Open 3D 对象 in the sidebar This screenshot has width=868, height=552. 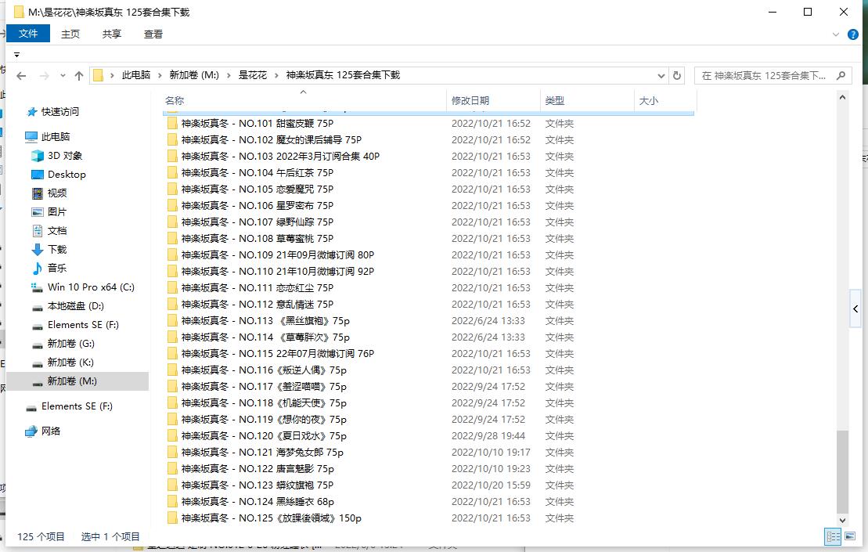(x=65, y=156)
